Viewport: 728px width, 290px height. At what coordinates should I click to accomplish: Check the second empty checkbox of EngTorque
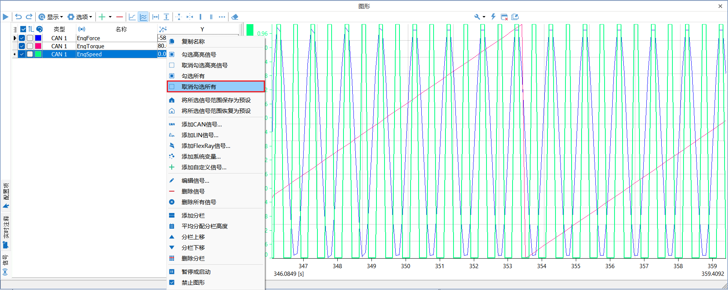[30, 46]
